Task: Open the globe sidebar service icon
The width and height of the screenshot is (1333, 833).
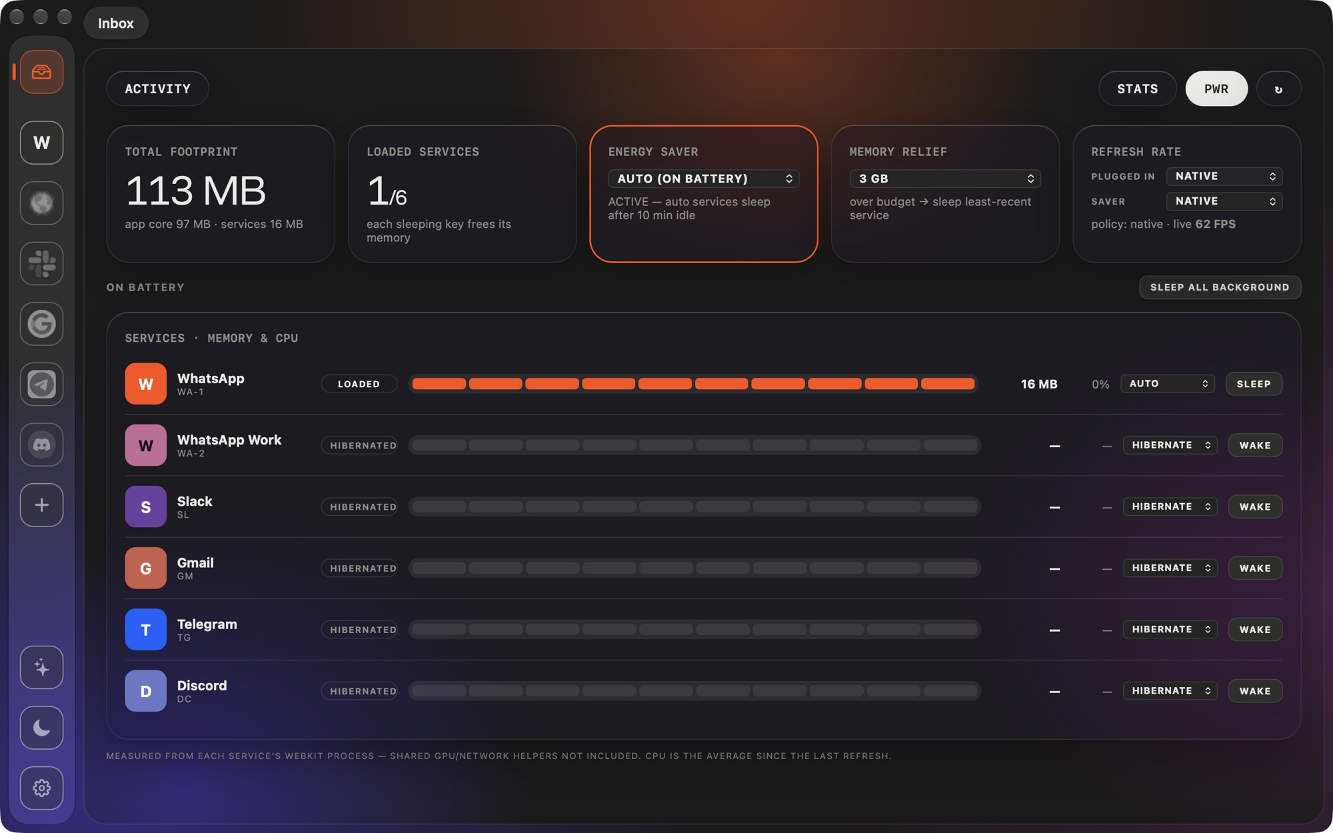Action: click(x=41, y=203)
